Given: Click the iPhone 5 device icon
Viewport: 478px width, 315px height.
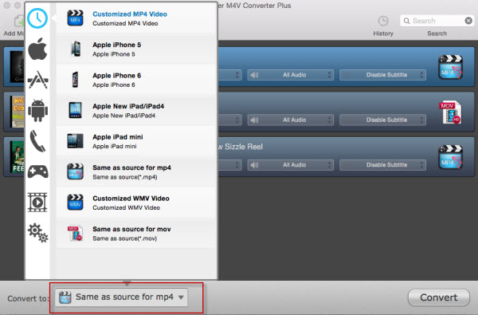Looking at the screenshot, I should pos(76,49).
